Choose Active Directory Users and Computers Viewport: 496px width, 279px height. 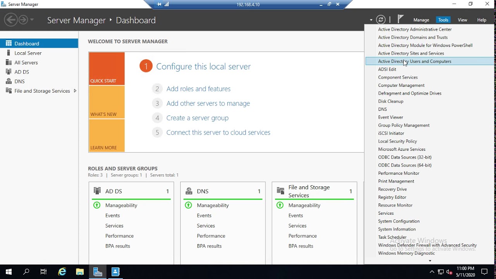[430, 61]
